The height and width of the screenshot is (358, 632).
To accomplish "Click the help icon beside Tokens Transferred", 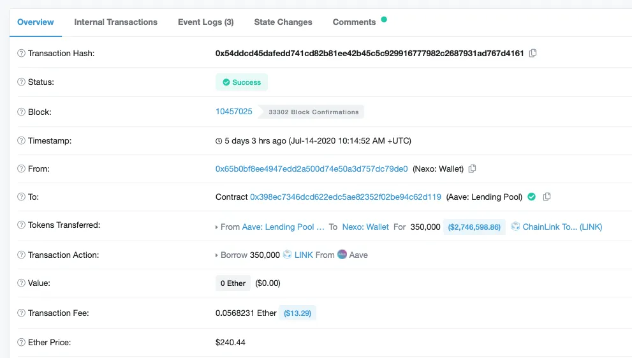I will [21, 225].
